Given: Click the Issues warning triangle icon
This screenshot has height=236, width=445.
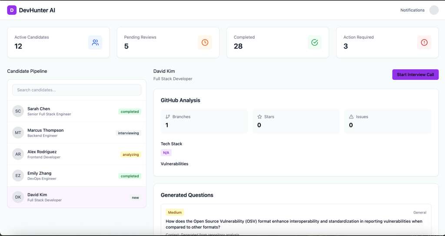Looking at the screenshot, I should coord(351,116).
